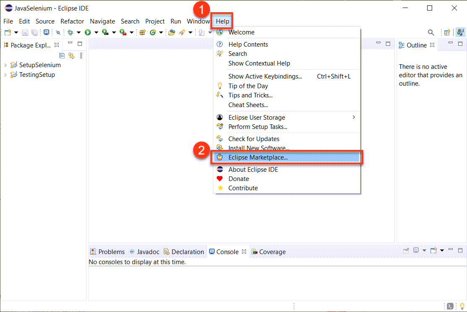Image resolution: width=467 pixels, height=312 pixels.
Task: Switch to the Javadoc tab
Action: [144, 252]
